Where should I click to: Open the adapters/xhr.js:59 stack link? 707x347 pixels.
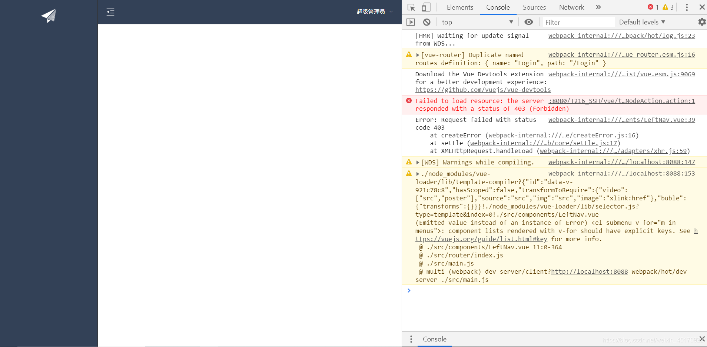[613, 151]
